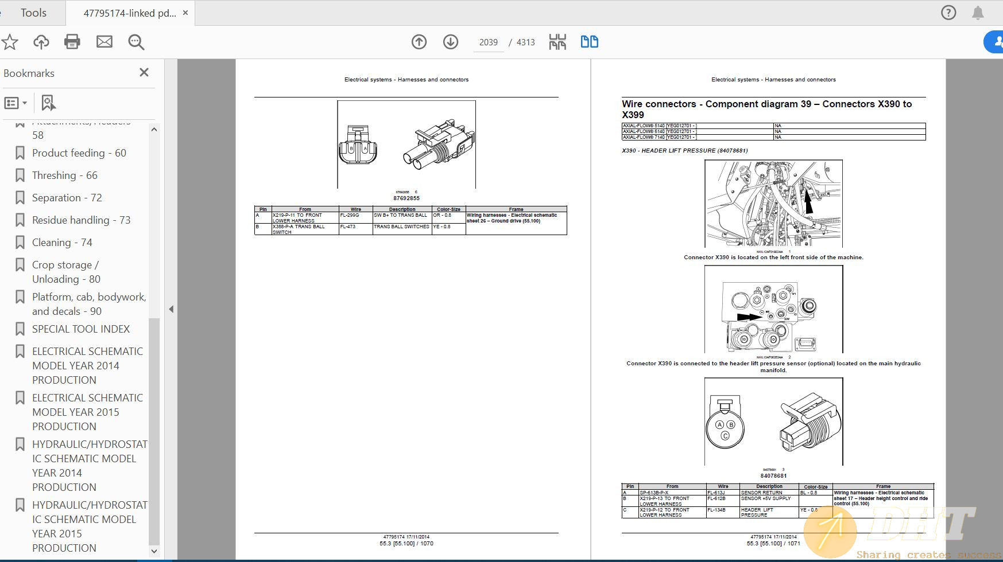The image size is (1003, 562).
Task: Switch to the 47795174-linked pdf tab
Action: 129,13
